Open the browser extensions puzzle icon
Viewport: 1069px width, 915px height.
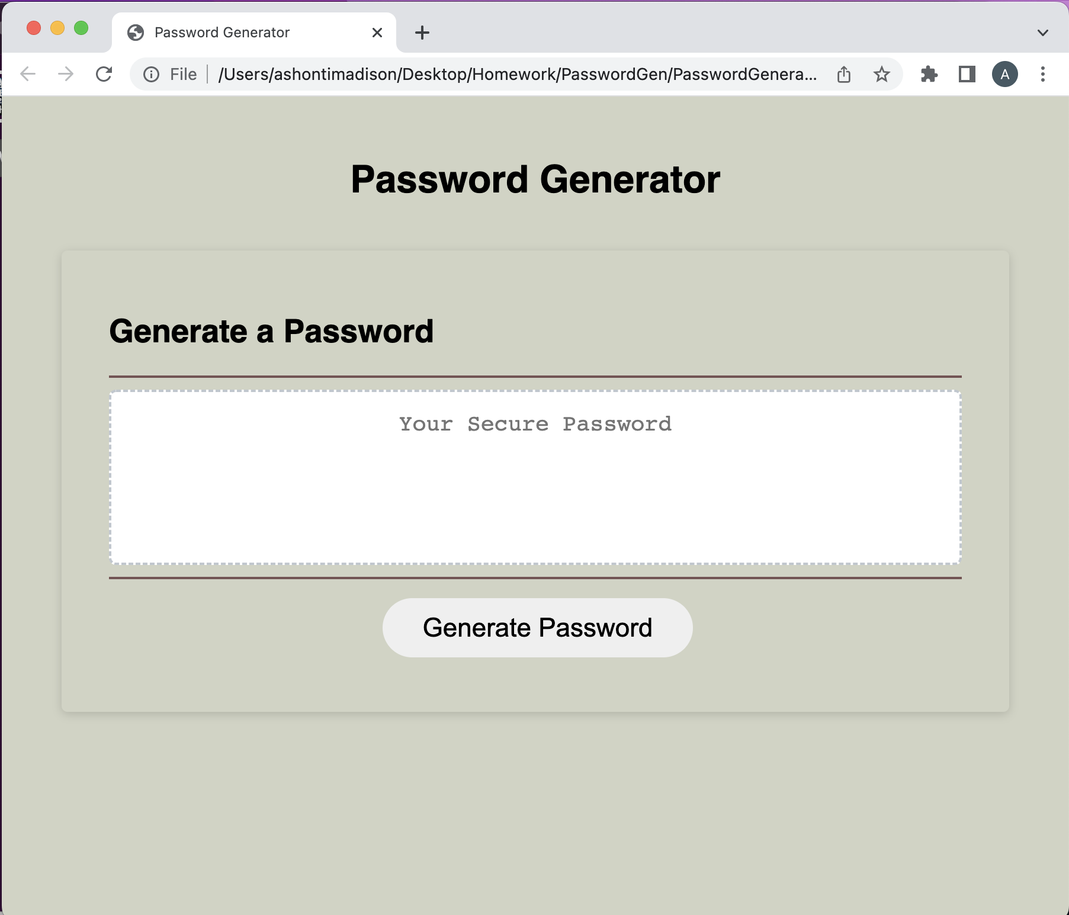pyautogui.click(x=929, y=73)
